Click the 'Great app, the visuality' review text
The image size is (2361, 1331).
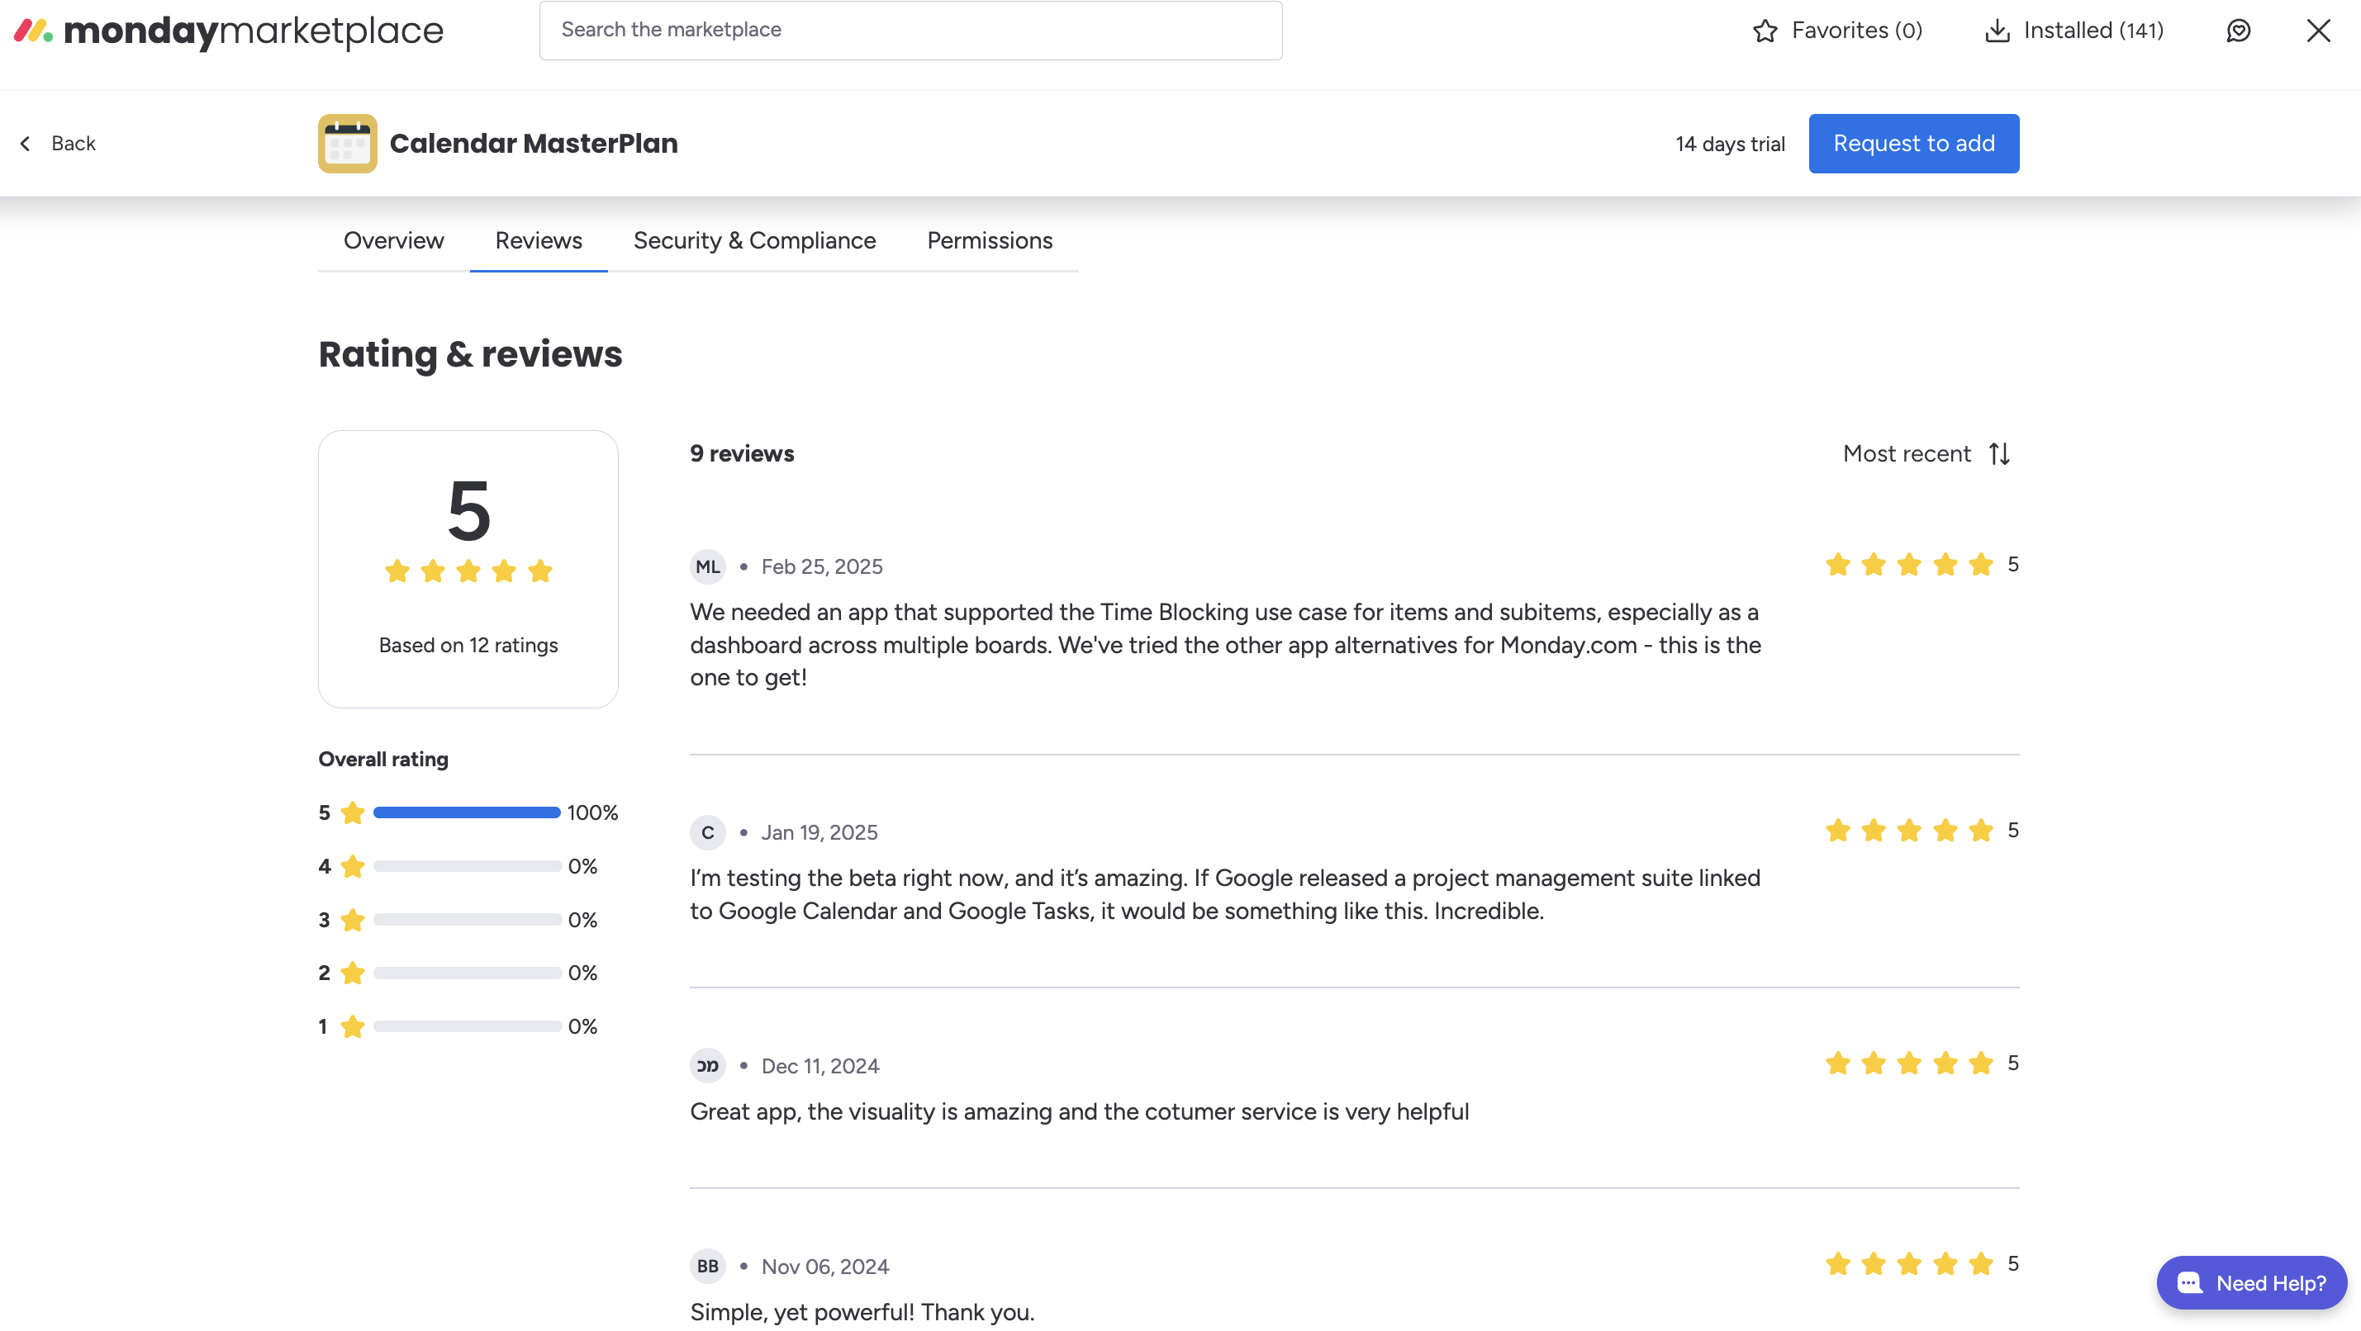pyautogui.click(x=1079, y=1112)
